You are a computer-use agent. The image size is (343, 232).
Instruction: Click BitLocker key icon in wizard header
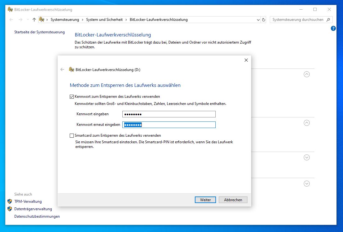(72, 70)
